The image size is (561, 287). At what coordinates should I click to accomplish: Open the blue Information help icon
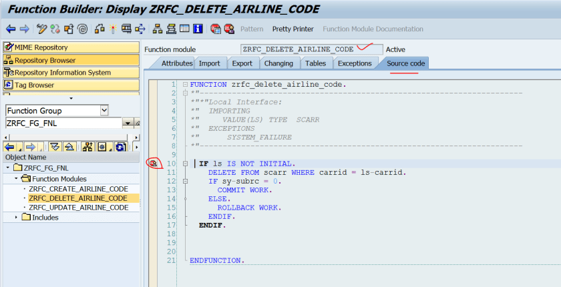point(198,29)
